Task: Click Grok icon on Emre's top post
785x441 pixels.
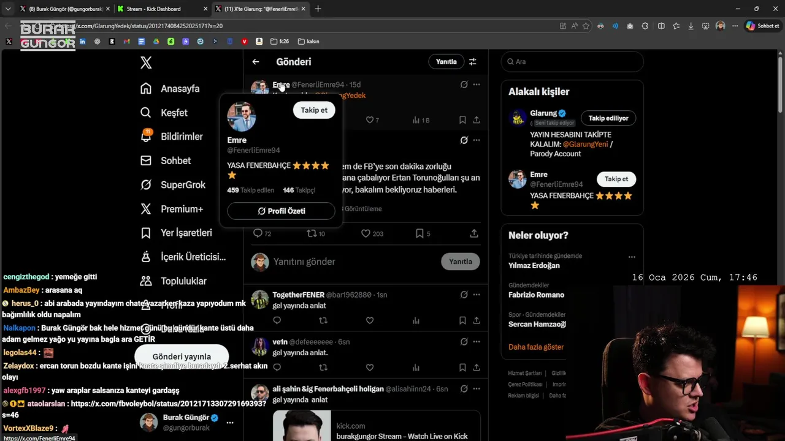Action: click(464, 85)
